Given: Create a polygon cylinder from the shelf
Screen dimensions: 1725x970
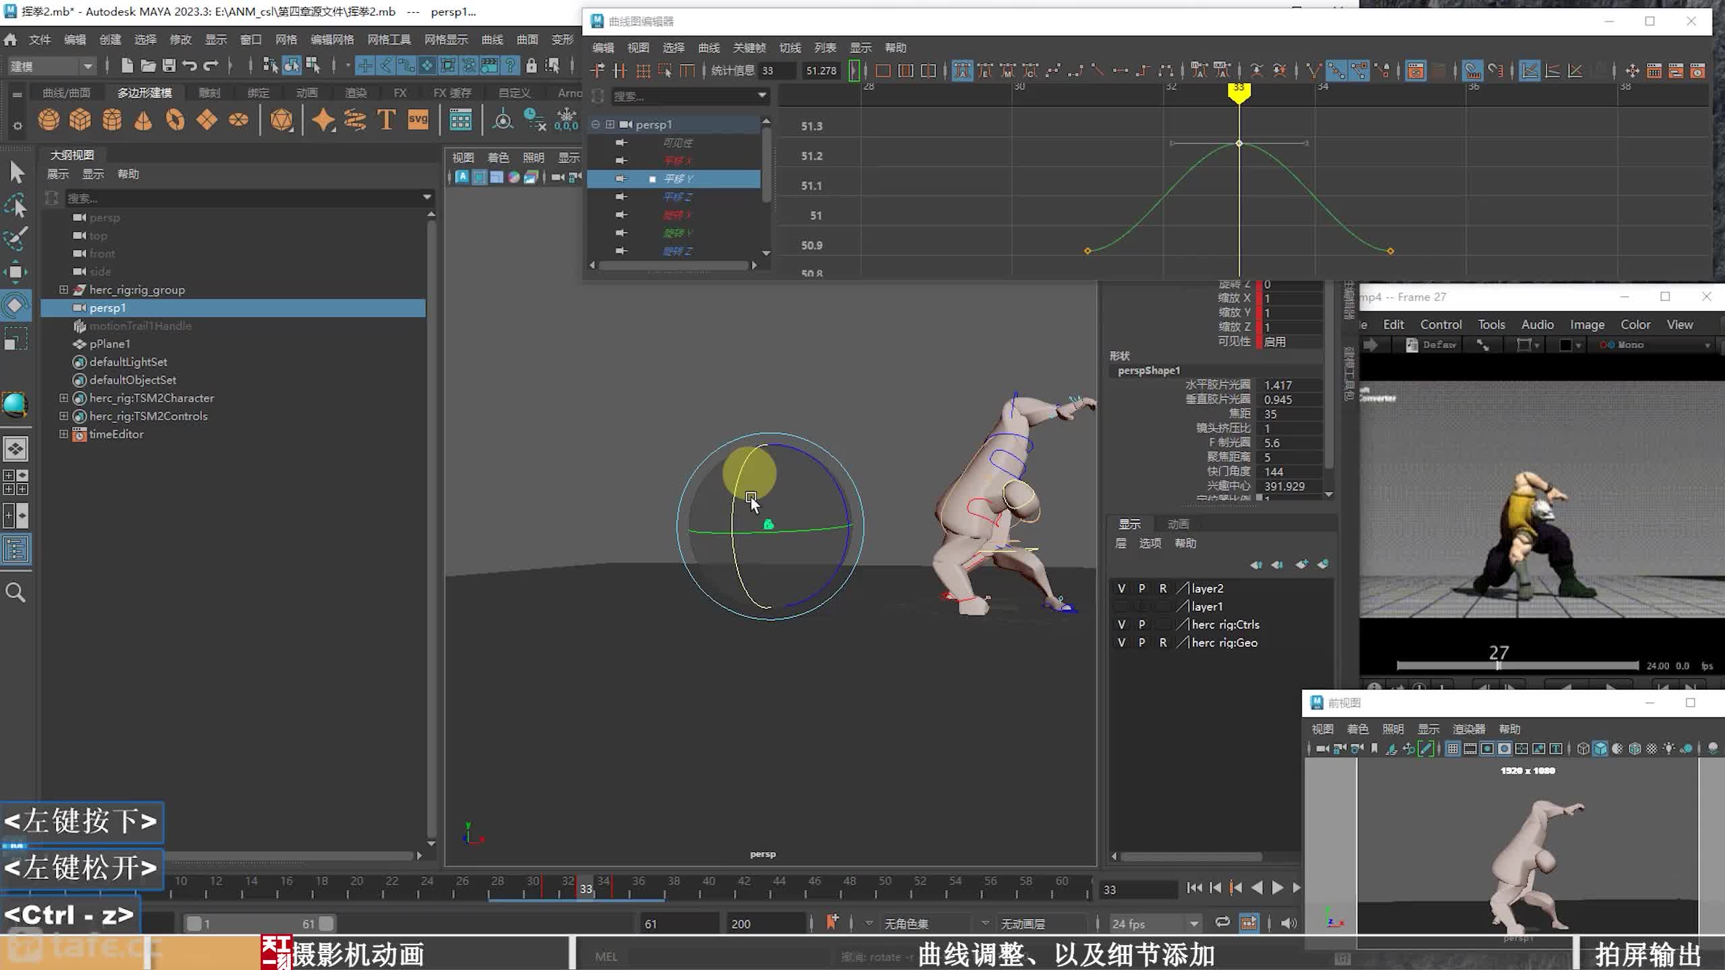Looking at the screenshot, I should tap(112, 120).
